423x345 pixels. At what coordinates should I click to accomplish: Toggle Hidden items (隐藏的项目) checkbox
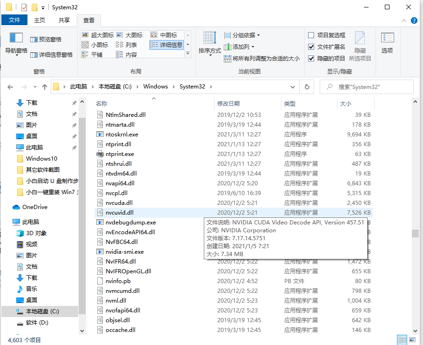(x=311, y=59)
